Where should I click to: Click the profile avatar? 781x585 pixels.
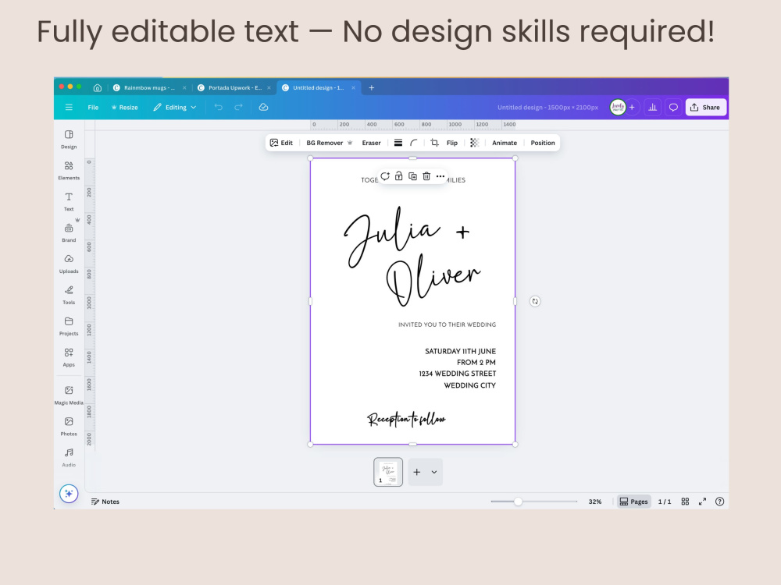(618, 107)
